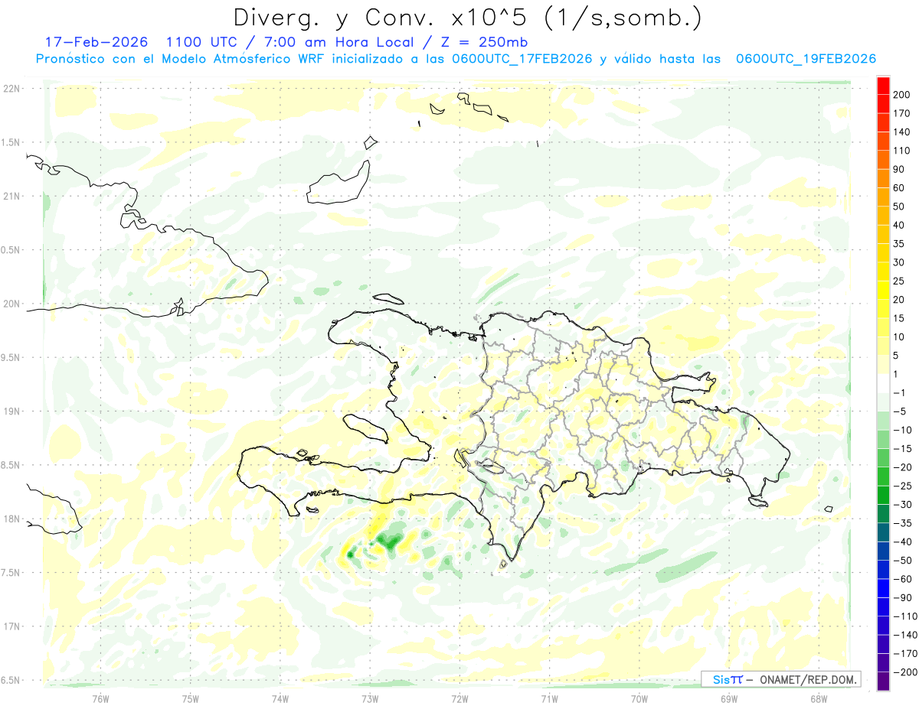Click the negative "-15" colorbar value
Image resolution: width=919 pixels, height=709 pixels.
[x=902, y=449]
